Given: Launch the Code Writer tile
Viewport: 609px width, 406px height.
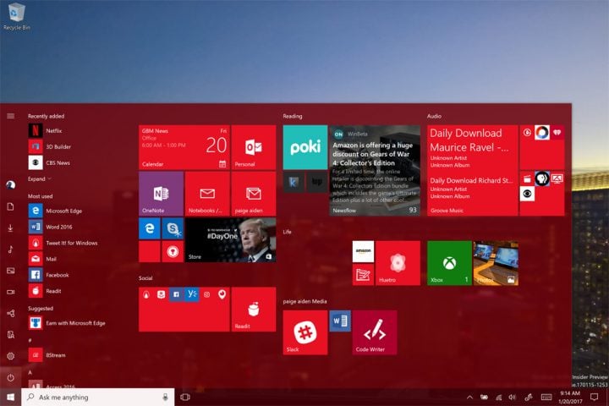Looking at the screenshot, I should tap(375, 332).
